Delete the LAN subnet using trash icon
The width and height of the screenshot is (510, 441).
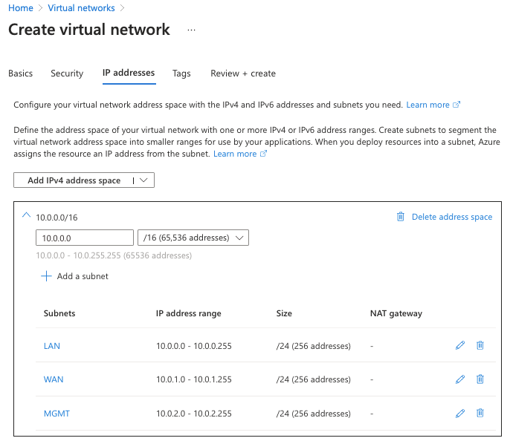(x=480, y=345)
